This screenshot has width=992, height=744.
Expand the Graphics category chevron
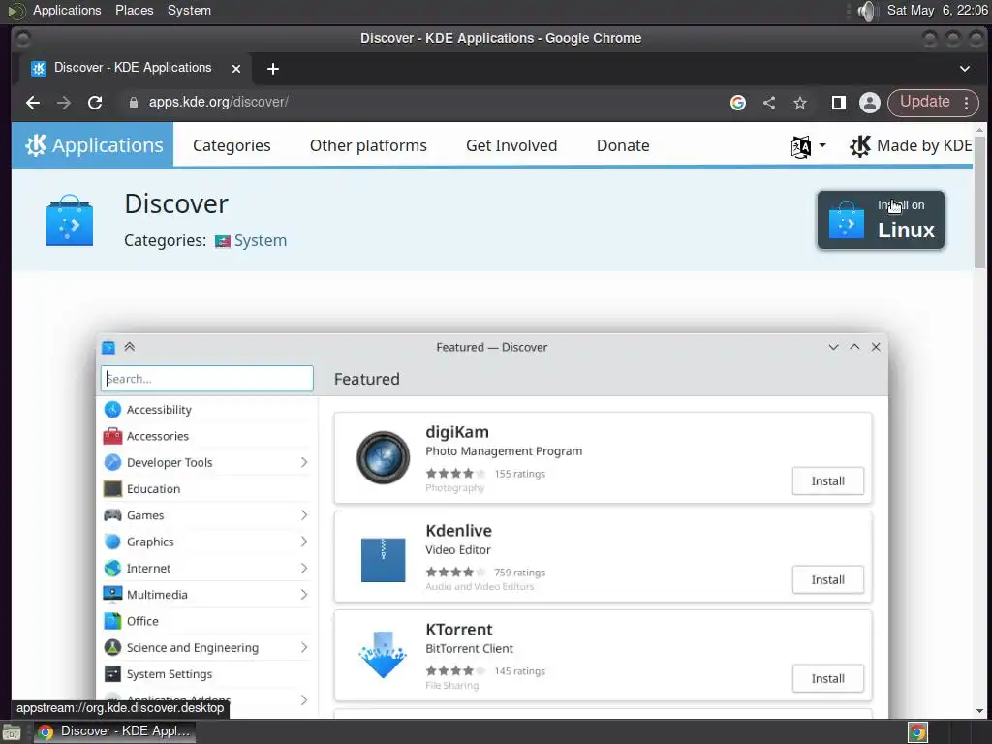pos(303,542)
